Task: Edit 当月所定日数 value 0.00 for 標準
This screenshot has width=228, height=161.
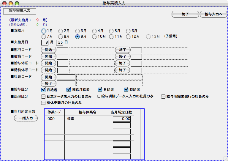Action: click(122, 119)
